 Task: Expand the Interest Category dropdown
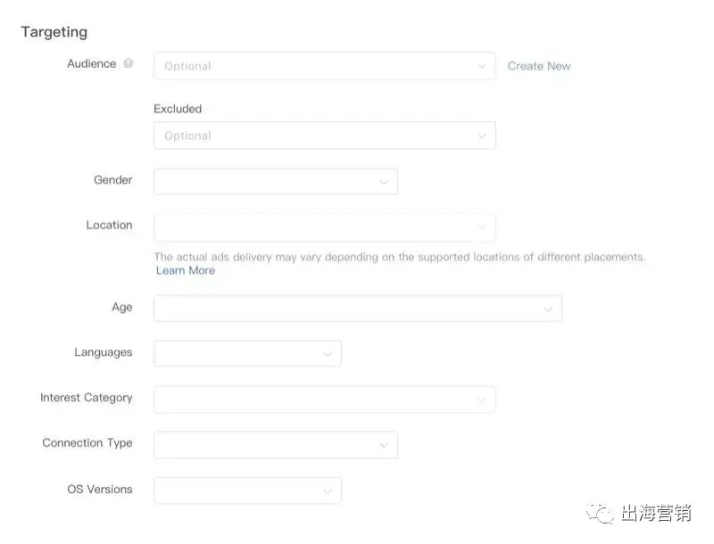325,400
